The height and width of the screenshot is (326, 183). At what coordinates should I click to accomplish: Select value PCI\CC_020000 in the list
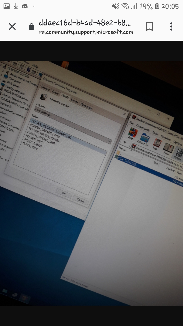33,143
